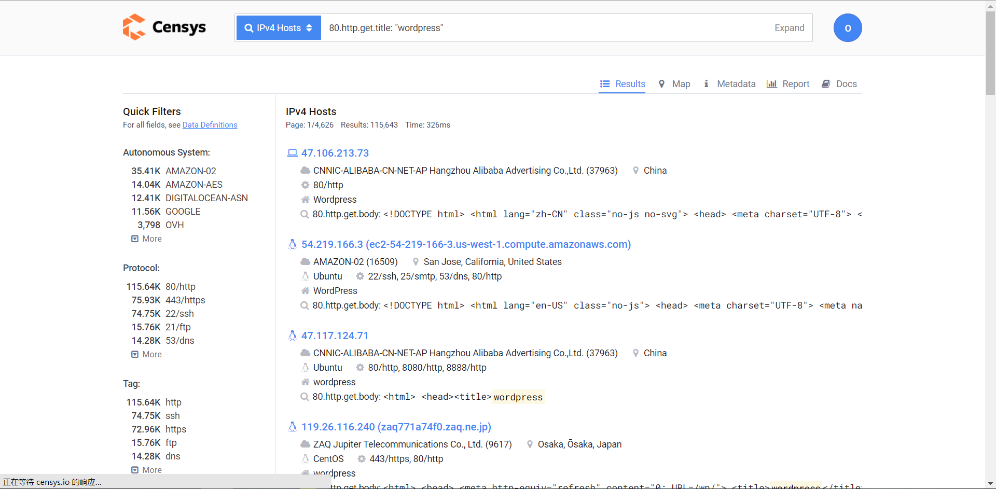Switch to the Results tab
Image resolution: width=996 pixels, height=489 pixels.
622,84
